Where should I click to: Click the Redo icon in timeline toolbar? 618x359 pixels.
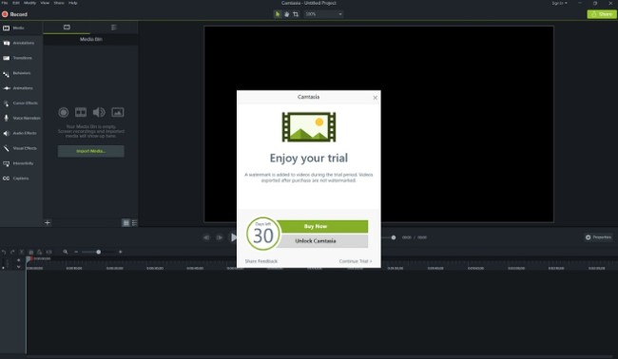coord(12,252)
